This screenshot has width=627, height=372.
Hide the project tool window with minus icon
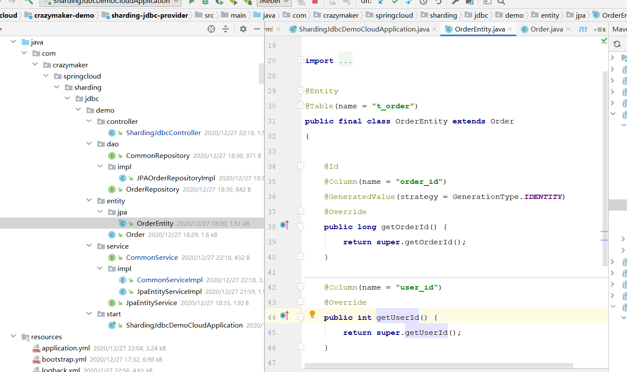(257, 29)
